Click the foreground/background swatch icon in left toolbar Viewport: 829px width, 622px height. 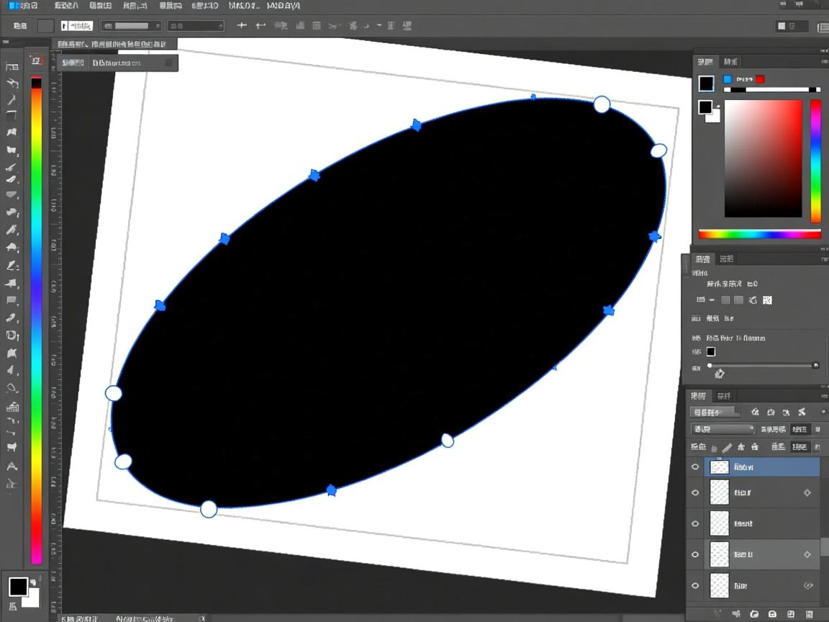(x=22, y=590)
